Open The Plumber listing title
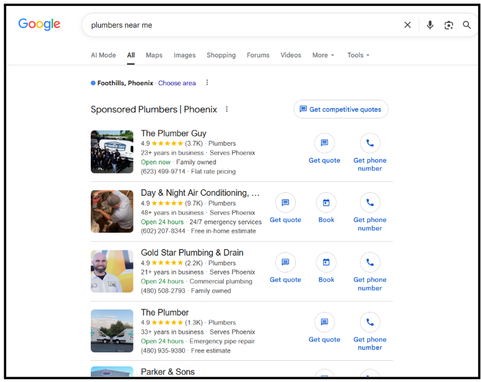The image size is (481, 382). (165, 312)
